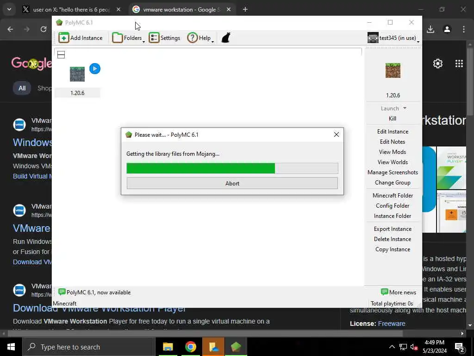Open Chrome tab search dropdown
Image resolution: width=474 pixels, height=356 pixels.
click(9, 9)
